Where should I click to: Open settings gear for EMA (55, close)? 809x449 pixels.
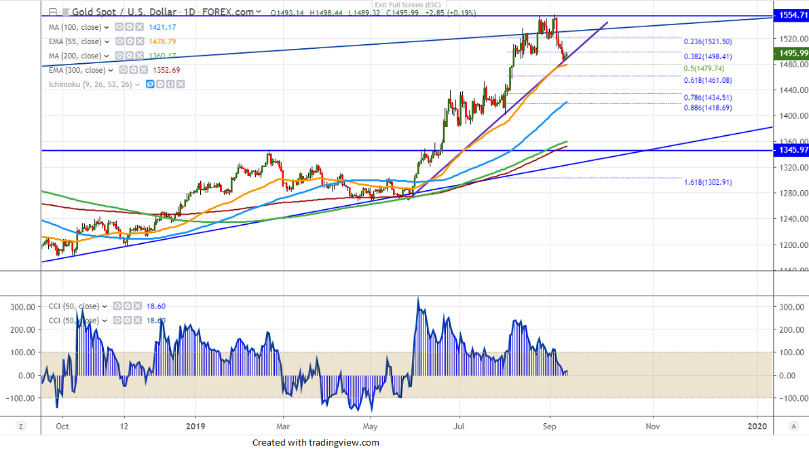[x=130, y=41]
